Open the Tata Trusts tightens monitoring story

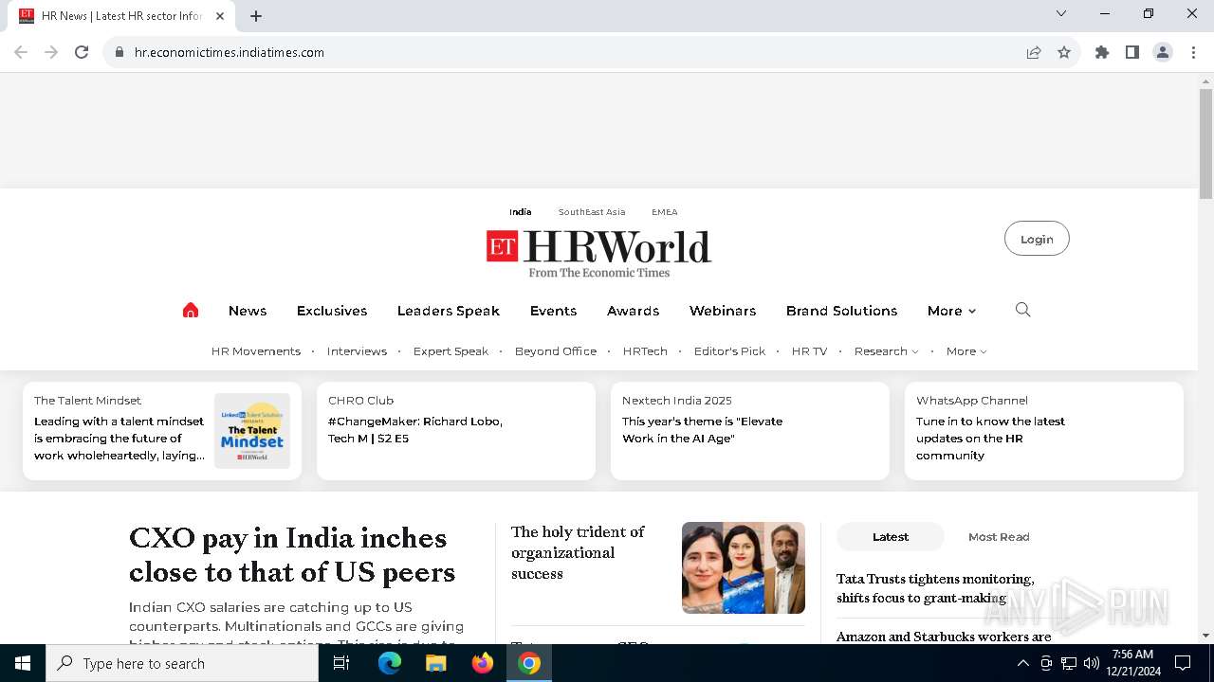pyautogui.click(x=935, y=588)
